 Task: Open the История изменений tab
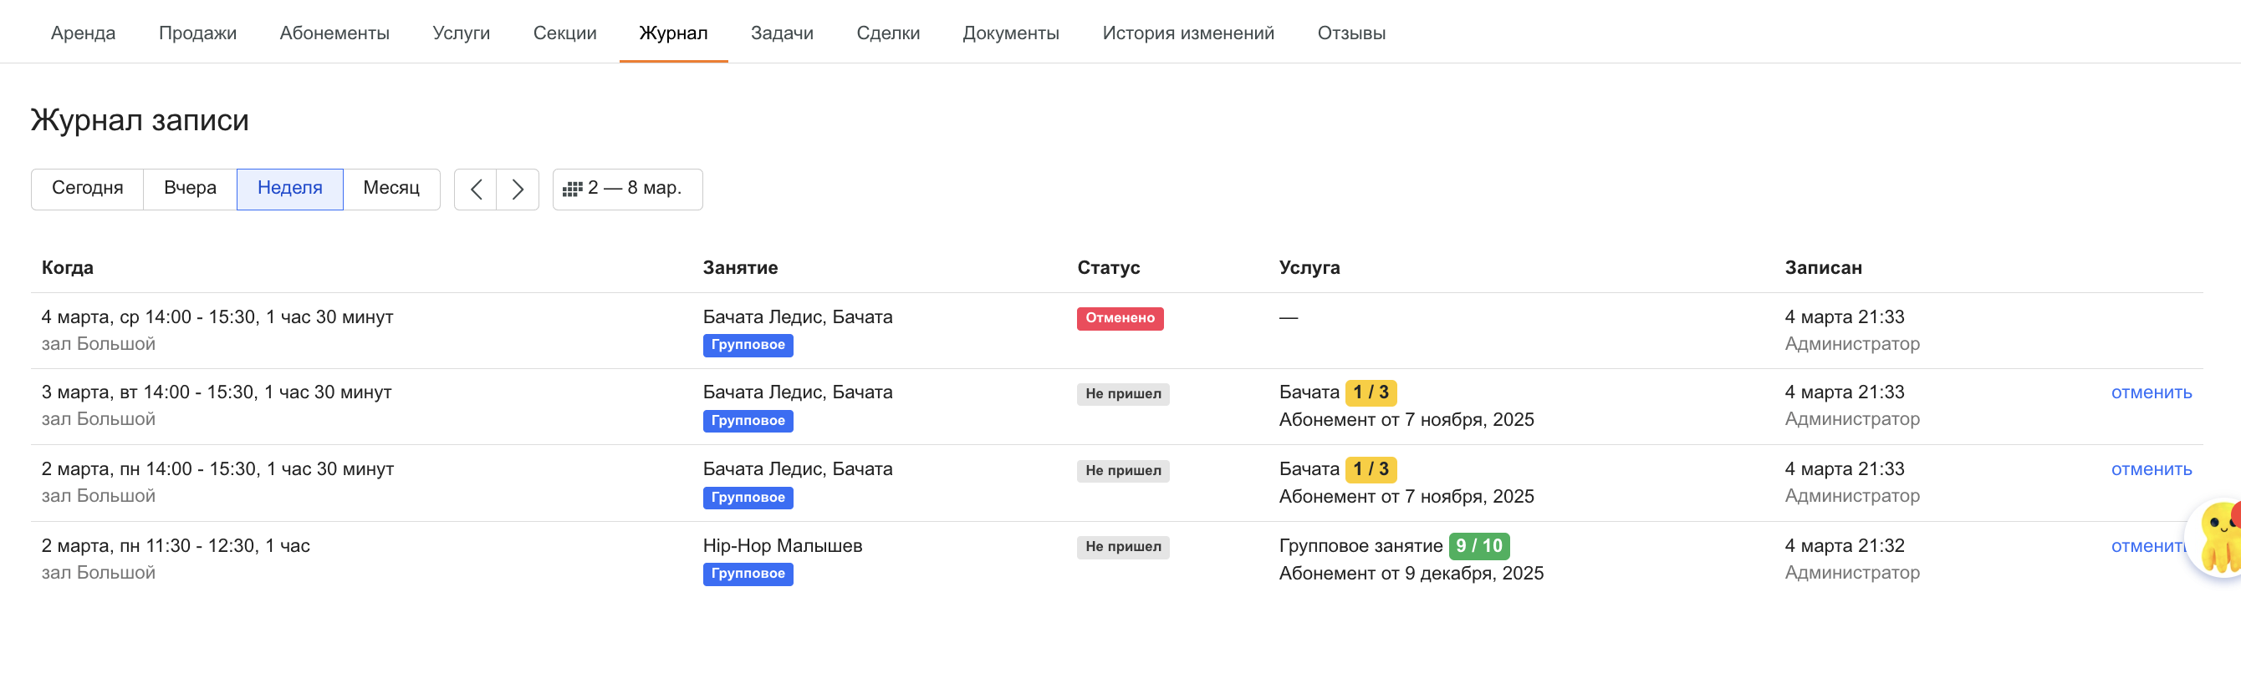click(1187, 33)
